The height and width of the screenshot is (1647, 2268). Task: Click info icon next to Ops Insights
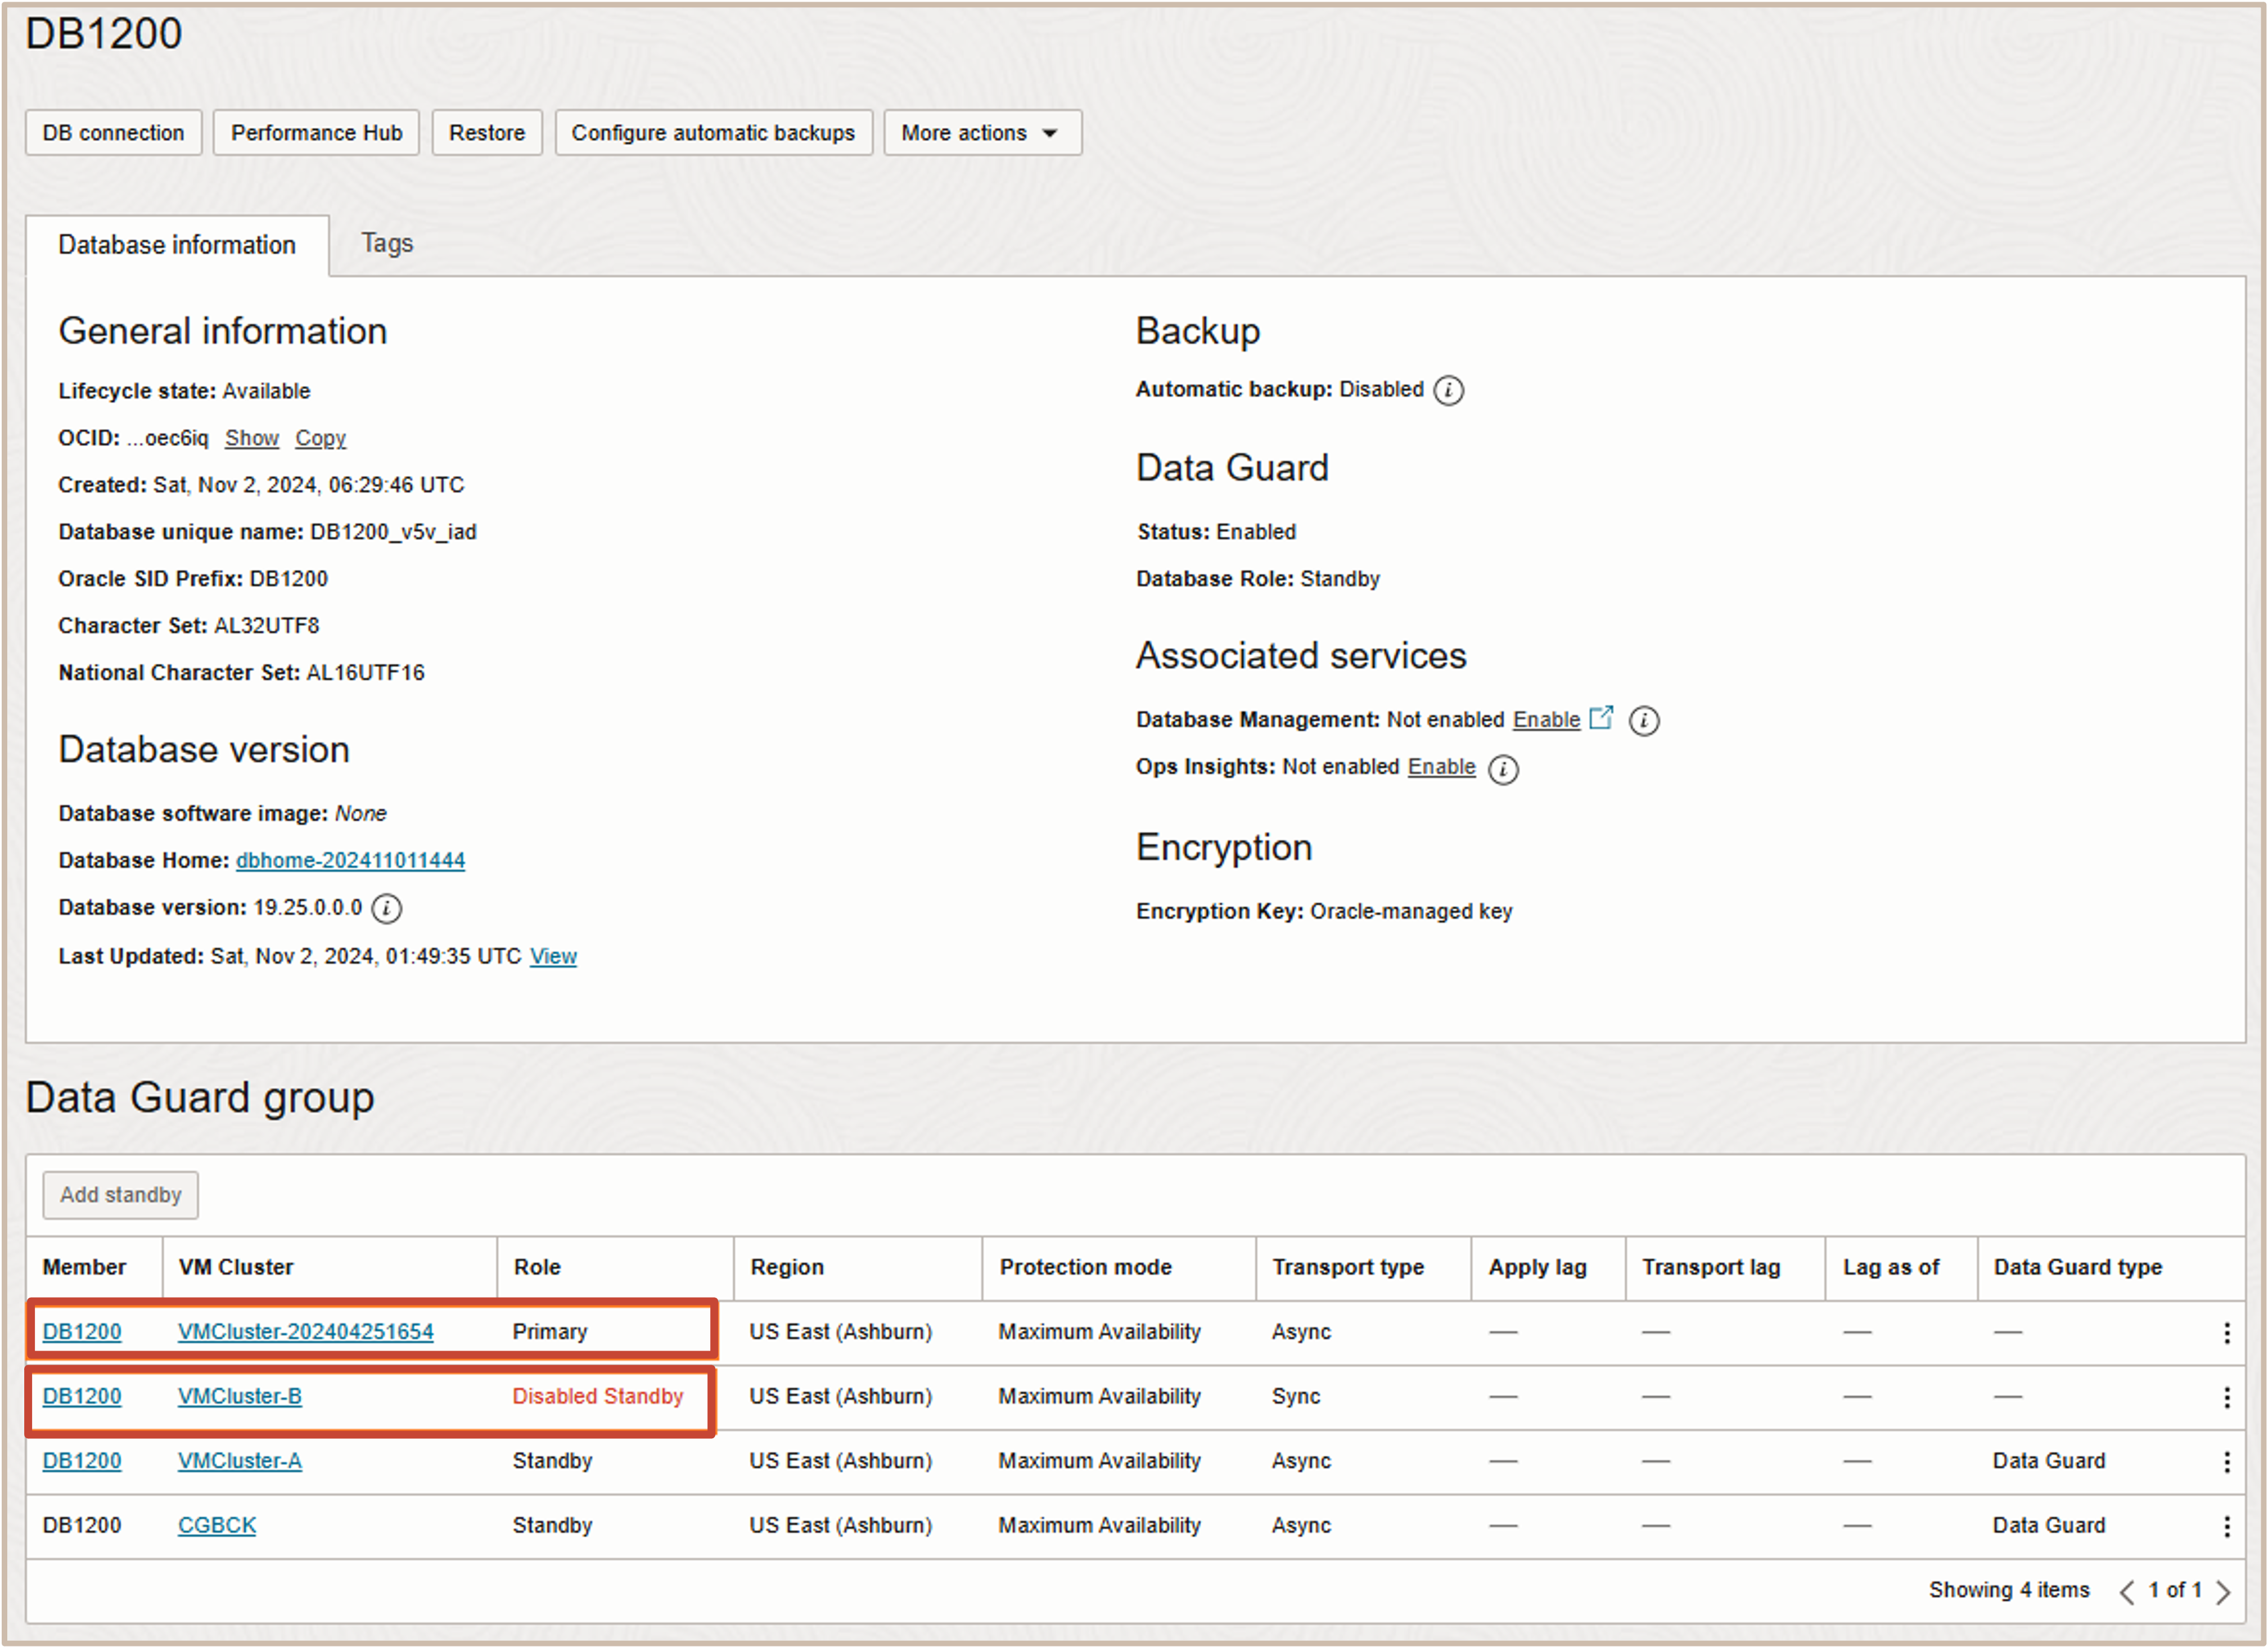pos(1502,768)
